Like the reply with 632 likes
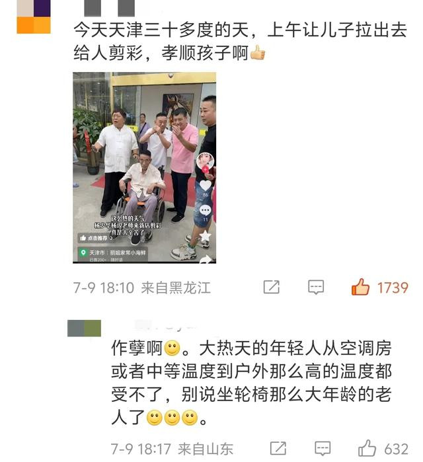The image size is (423, 462). point(367,448)
